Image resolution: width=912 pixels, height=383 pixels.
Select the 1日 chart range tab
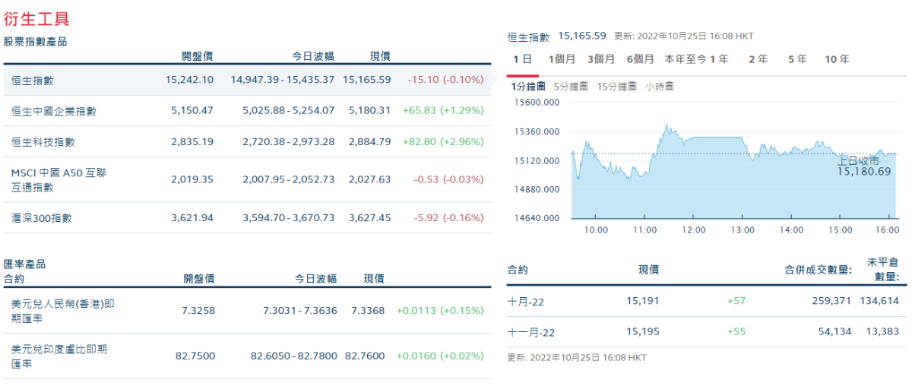coord(522,59)
